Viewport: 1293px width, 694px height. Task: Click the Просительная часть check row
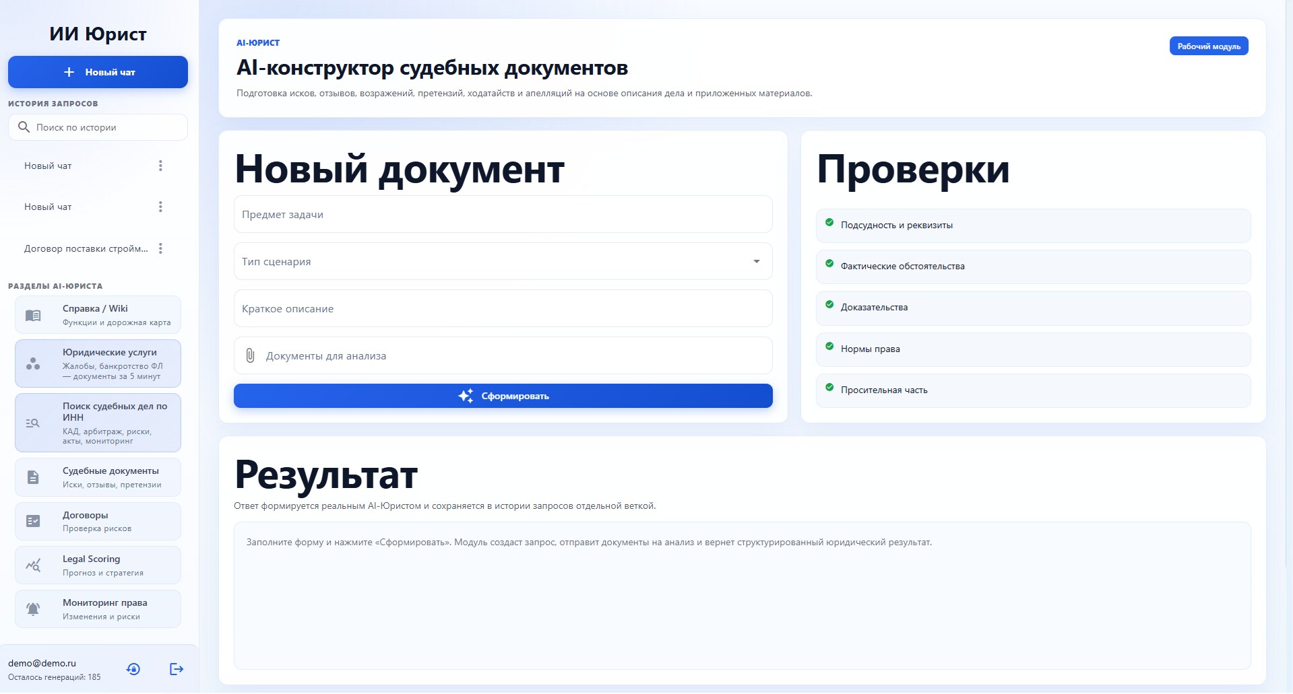(x=1033, y=390)
